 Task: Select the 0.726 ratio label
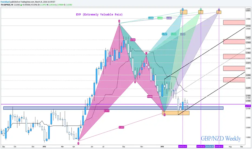133,40
